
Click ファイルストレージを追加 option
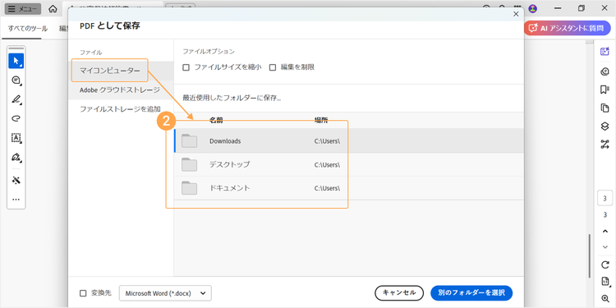pyautogui.click(x=120, y=109)
